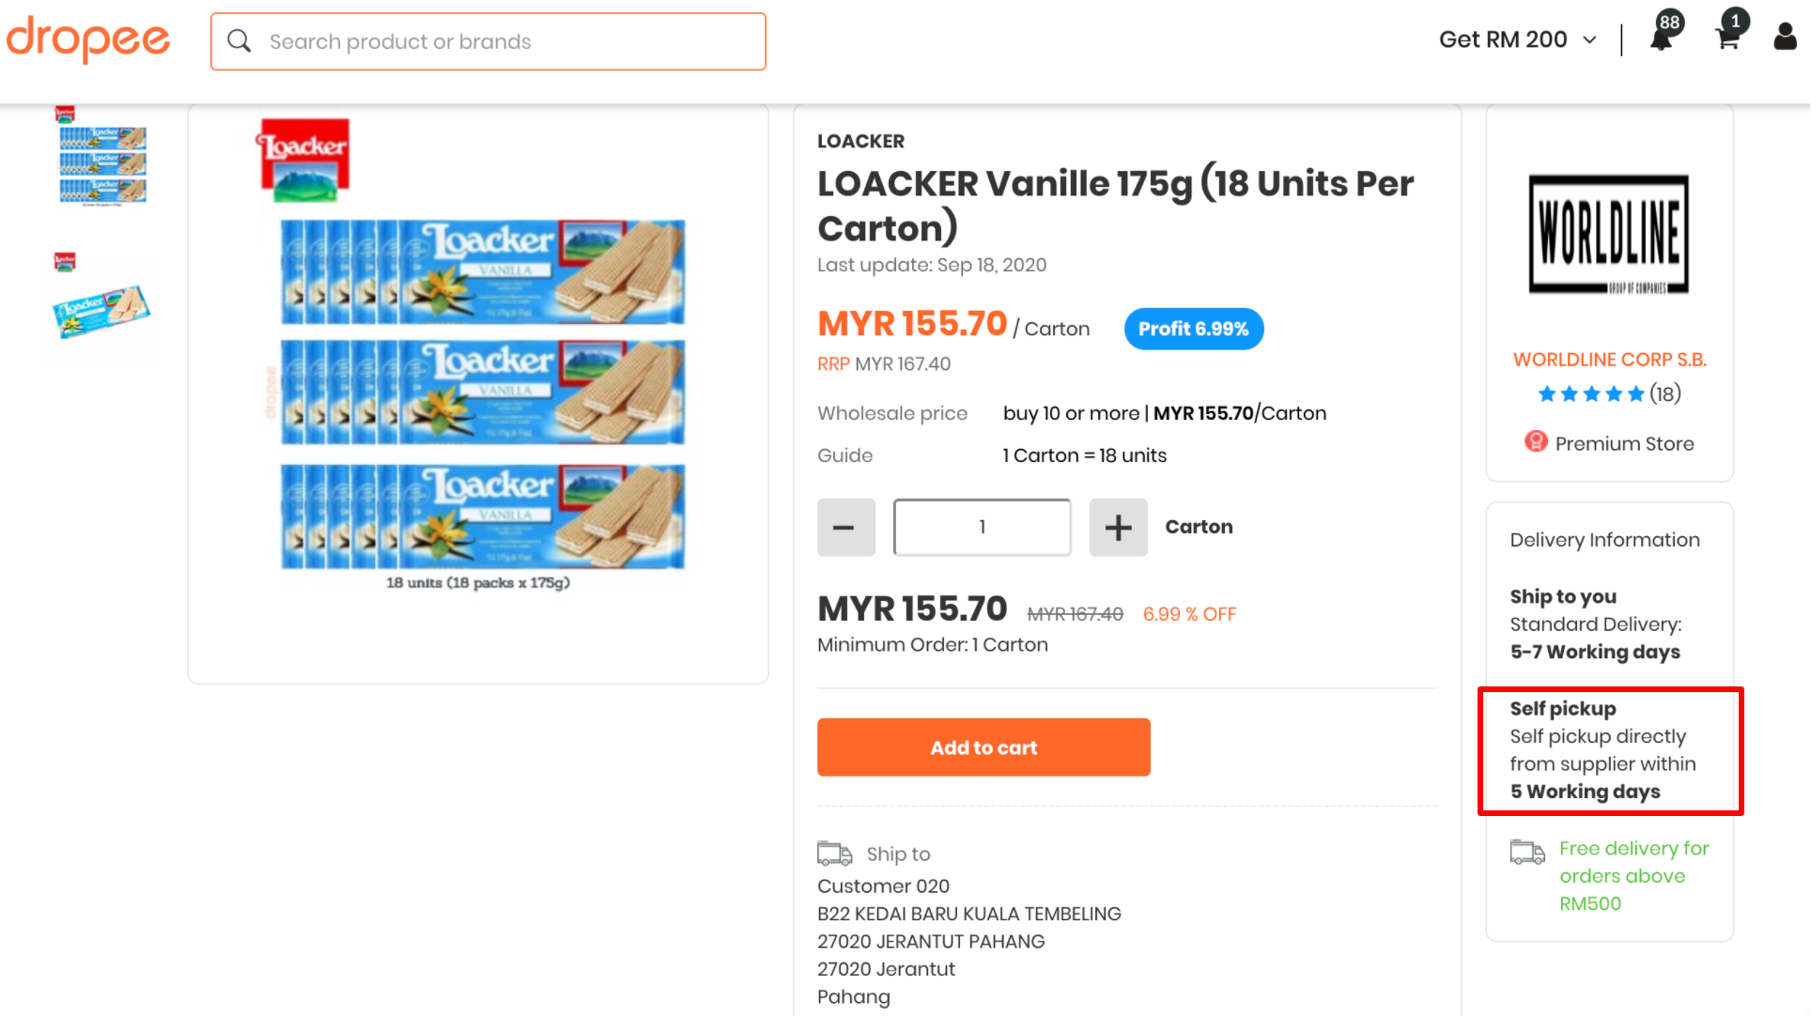Select the second single-pack thumbnail image
This screenshot has height=1016, width=1811.
tap(102, 300)
